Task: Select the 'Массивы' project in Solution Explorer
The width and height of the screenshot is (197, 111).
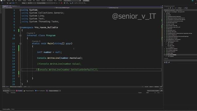Action: pos(170,29)
